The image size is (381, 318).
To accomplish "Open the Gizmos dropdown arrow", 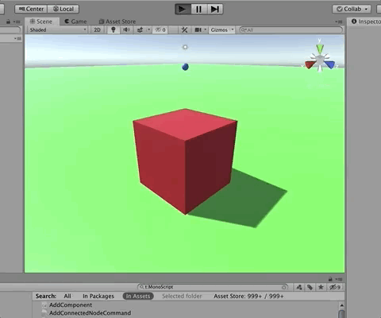I will pos(233,29).
